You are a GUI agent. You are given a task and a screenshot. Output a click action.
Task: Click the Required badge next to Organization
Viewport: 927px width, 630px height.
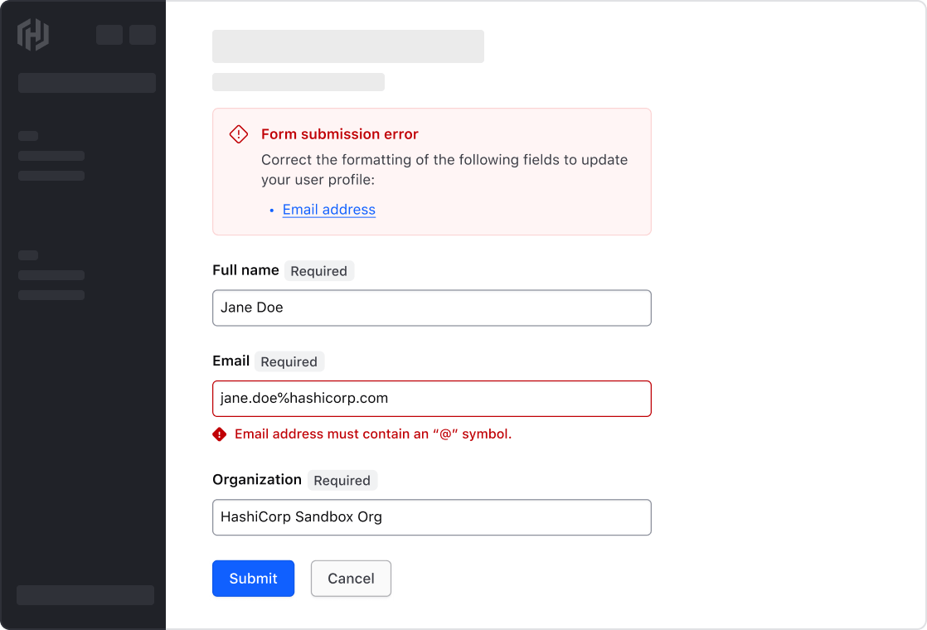(x=342, y=480)
